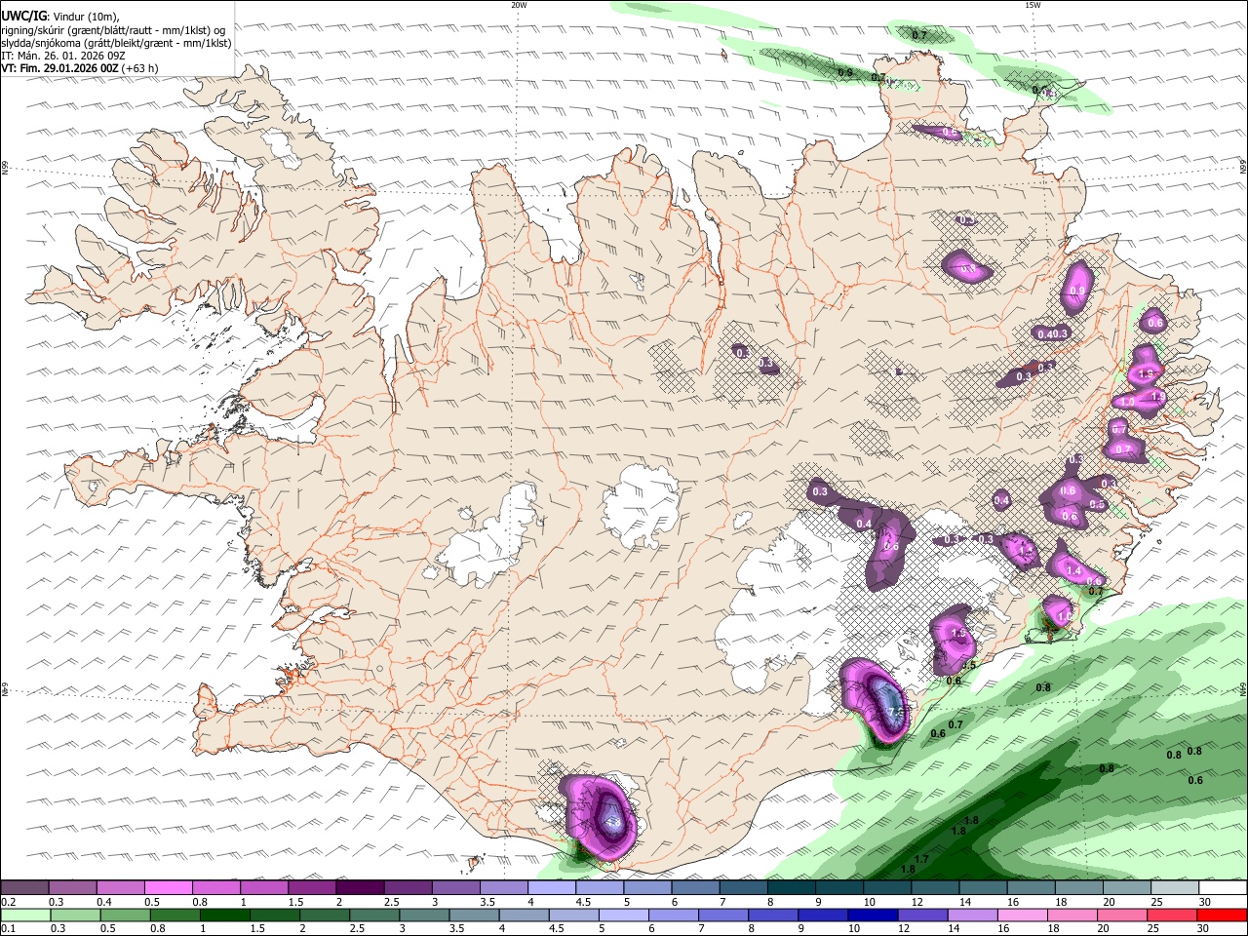Pick the darkest purple swatch between 2 and 2.5
1248x936 pixels.
coord(360,888)
